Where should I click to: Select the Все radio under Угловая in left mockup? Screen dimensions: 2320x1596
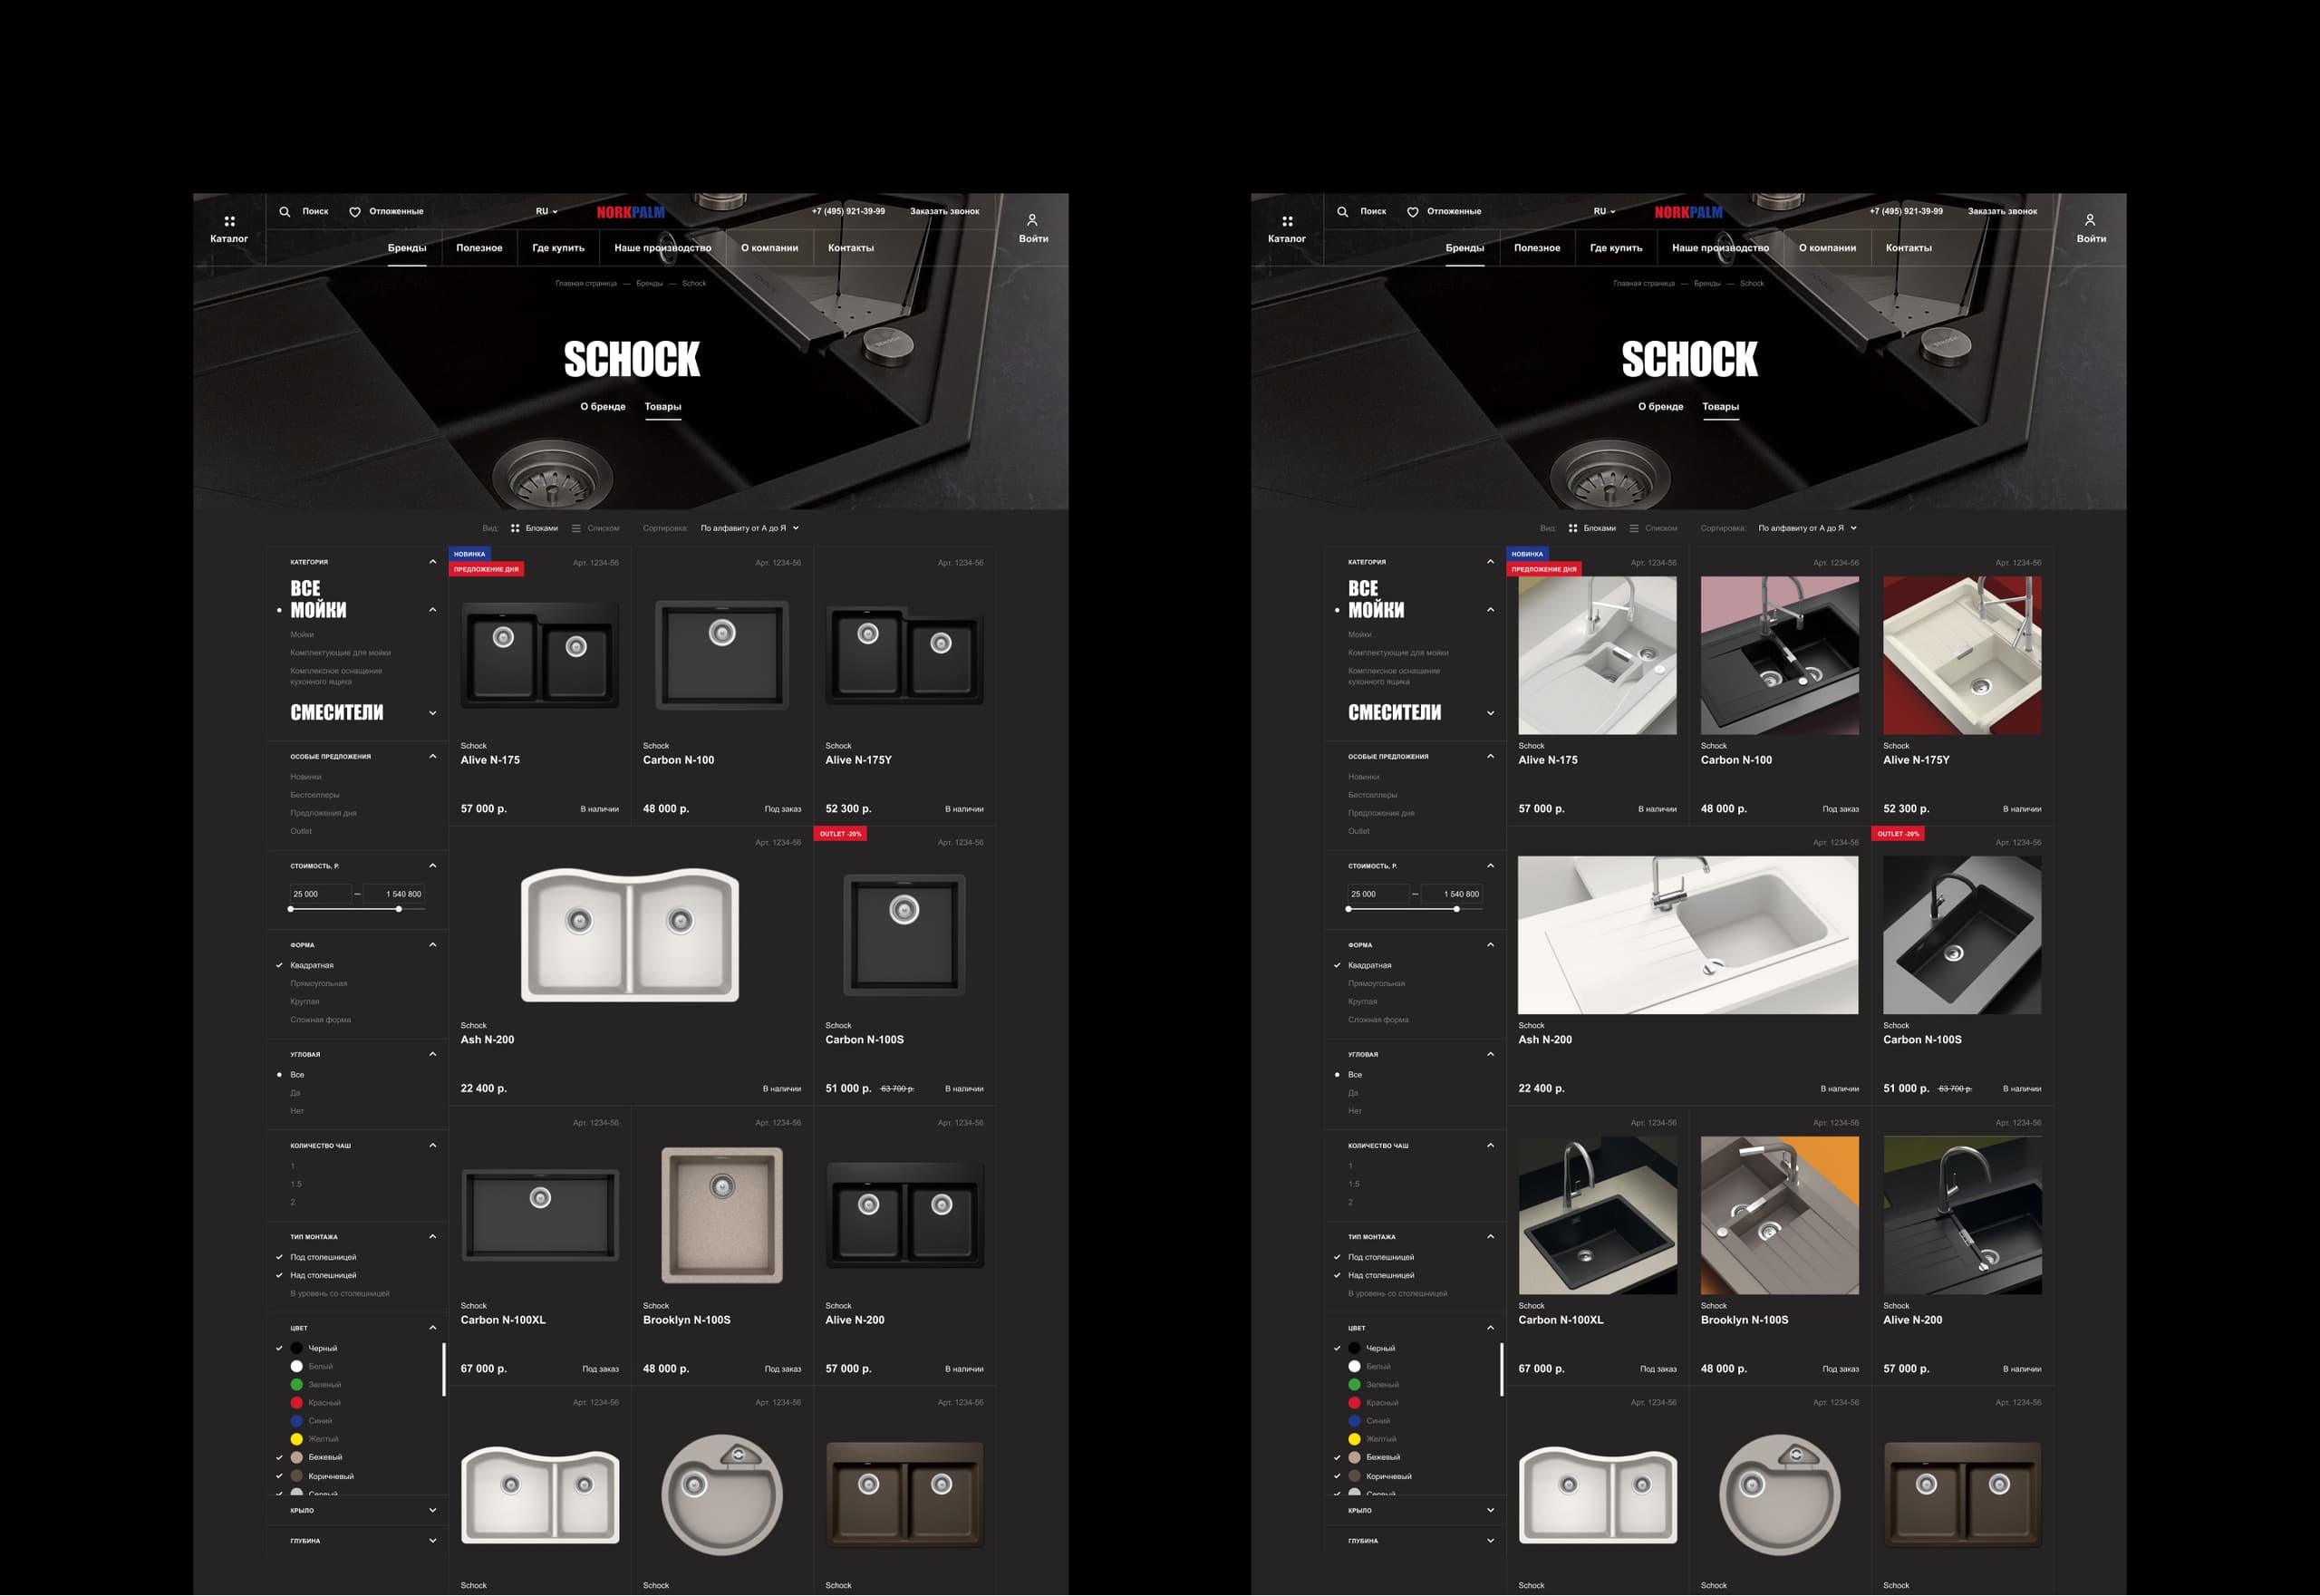click(279, 1075)
